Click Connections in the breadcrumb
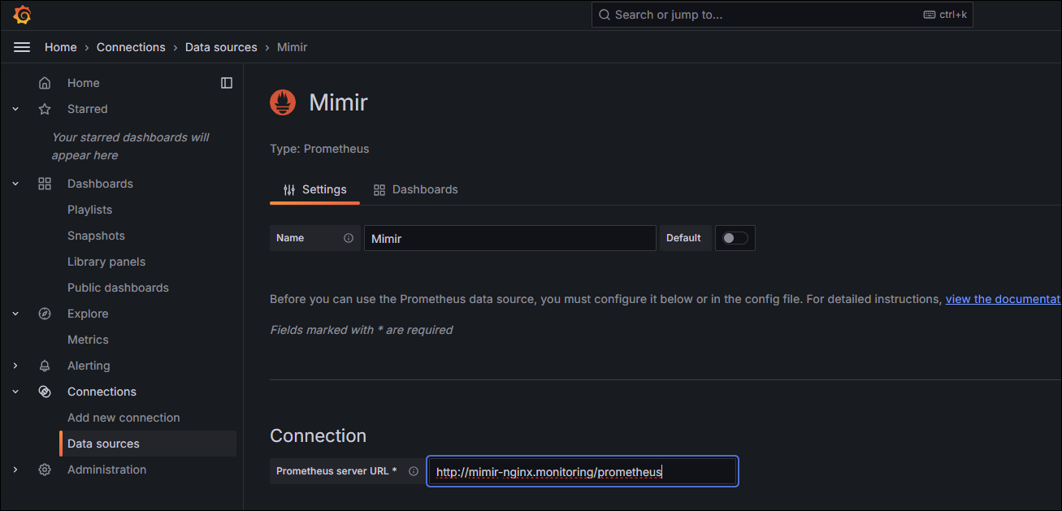This screenshot has height=511, width=1062. (x=131, y=47)
